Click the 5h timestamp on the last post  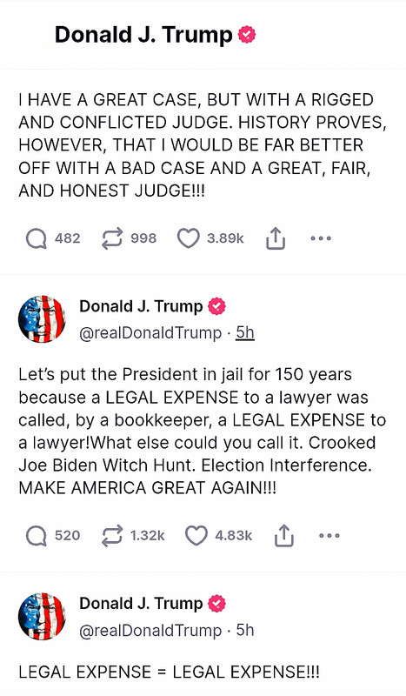pyautogui.click(x=245, y=630)
